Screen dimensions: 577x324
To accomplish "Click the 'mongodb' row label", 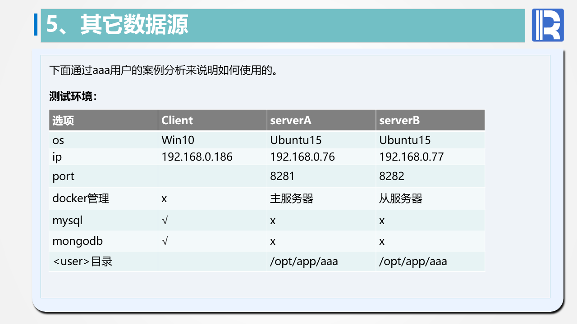I will click(78, 241).
